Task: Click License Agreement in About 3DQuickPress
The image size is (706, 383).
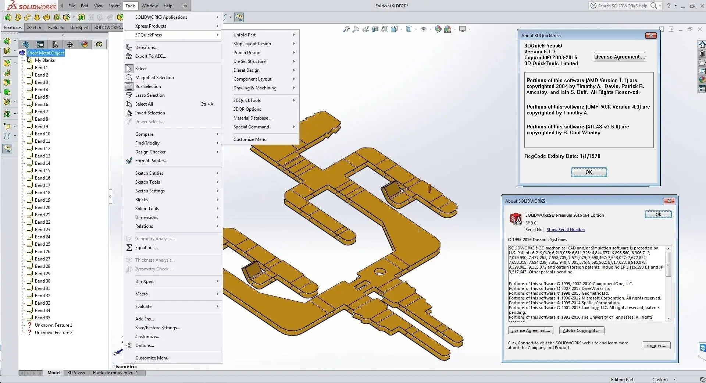Action: pos(619,57)
